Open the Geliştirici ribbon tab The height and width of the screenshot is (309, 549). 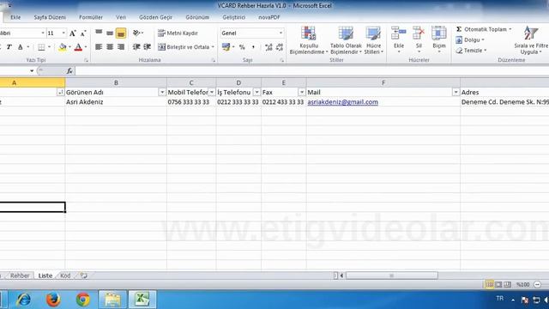click(234, 17)
